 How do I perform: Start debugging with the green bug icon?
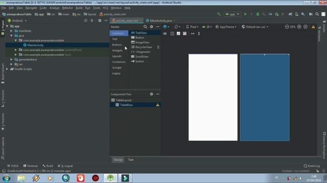click(258, 14)
